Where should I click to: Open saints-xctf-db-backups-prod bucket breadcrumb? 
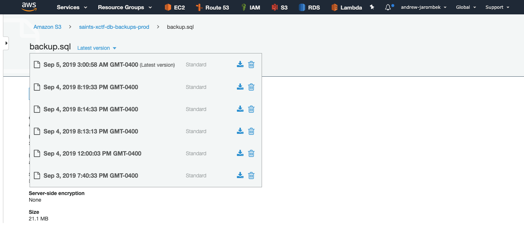click(114, 27)
